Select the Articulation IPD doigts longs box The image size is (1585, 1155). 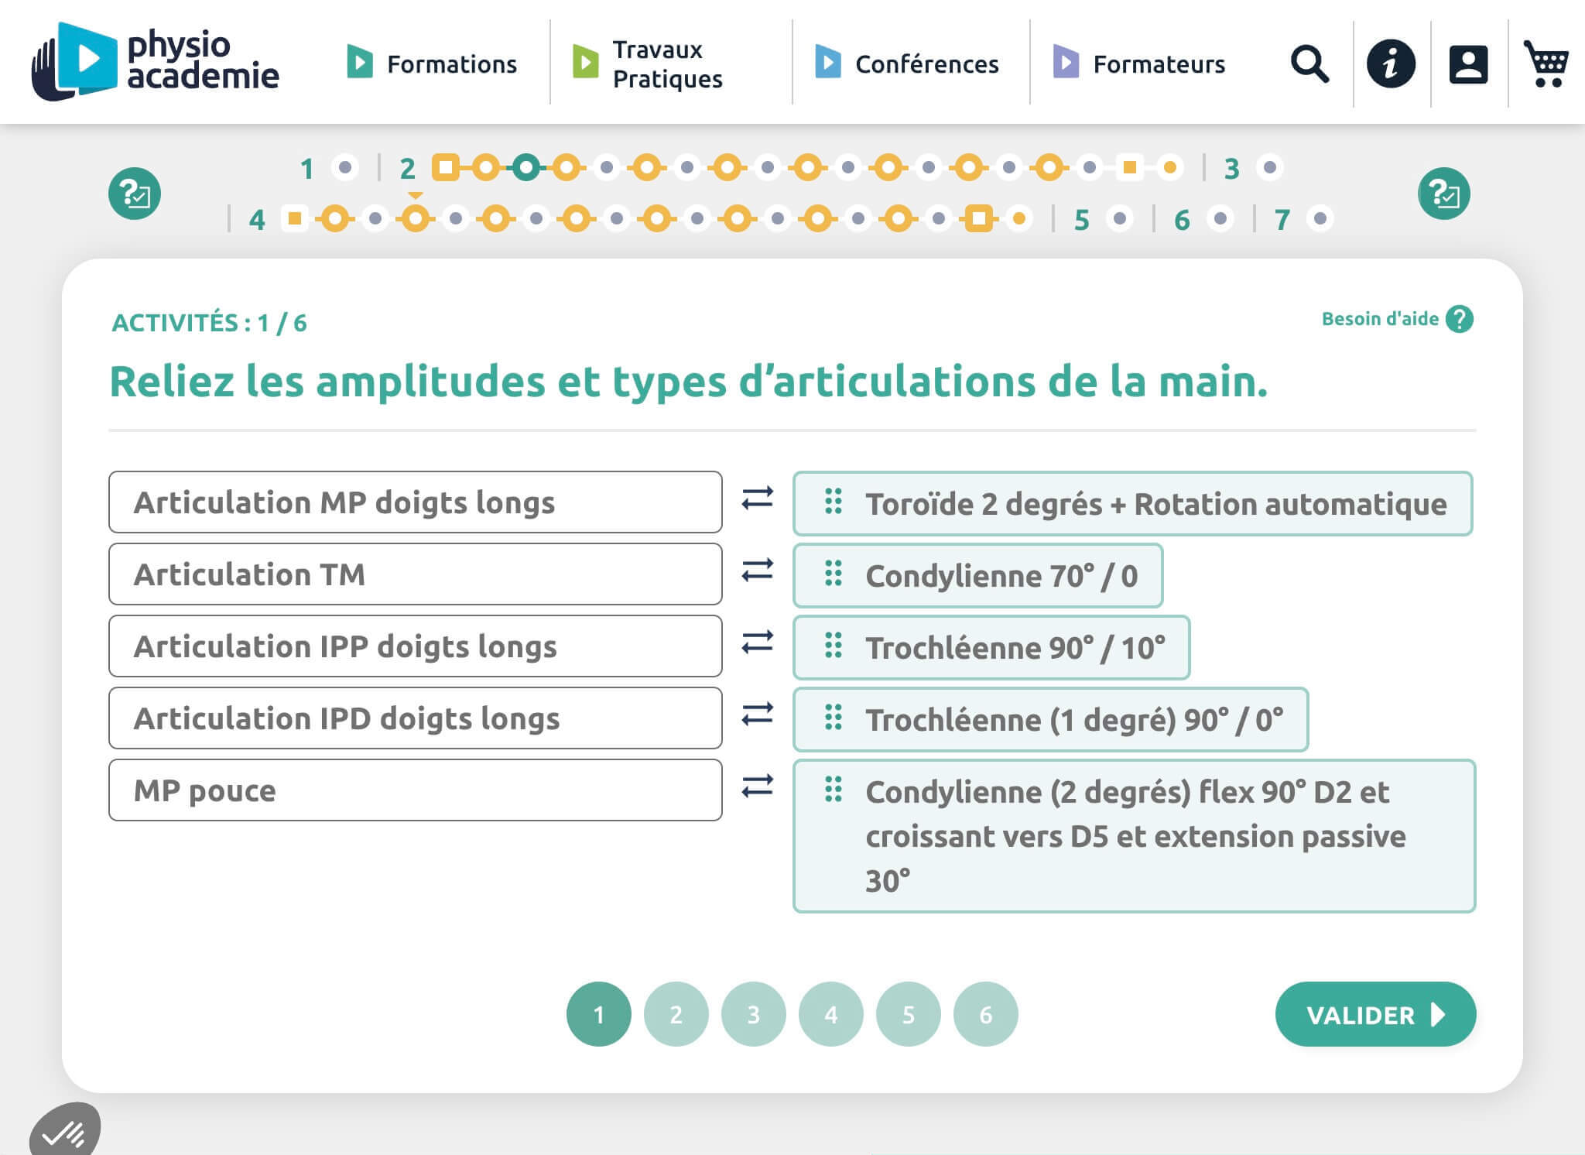[x=416, y=718]
